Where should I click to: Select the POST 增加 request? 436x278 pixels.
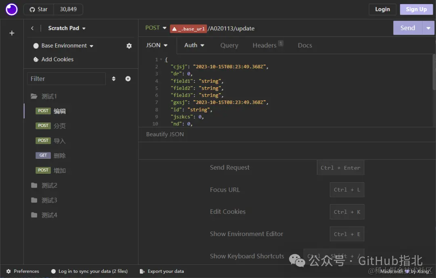[x=81, y=170]
